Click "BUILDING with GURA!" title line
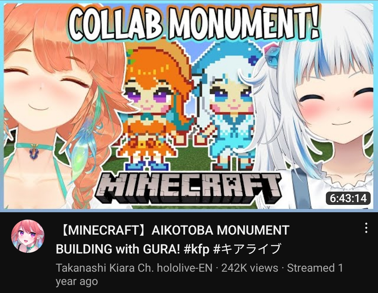The width and height of the screenshot is (378, 293). pyautogui.click(x=118, y=249)
